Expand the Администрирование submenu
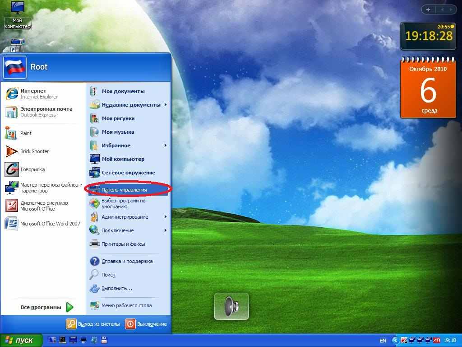Image resolution: width=462 pixels, height=347 pixels. point(129,217)
